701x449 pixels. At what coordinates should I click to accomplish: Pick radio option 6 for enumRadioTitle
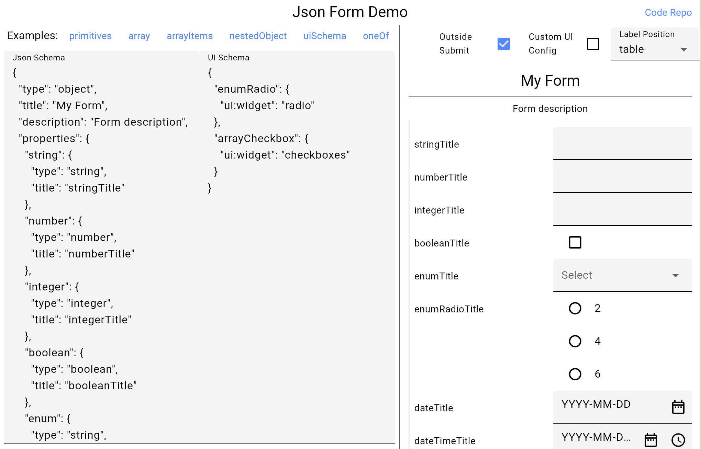pyautogui.click(x=575, y=374)
